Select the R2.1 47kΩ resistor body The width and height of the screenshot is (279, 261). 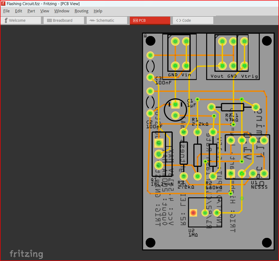[232, 107]
